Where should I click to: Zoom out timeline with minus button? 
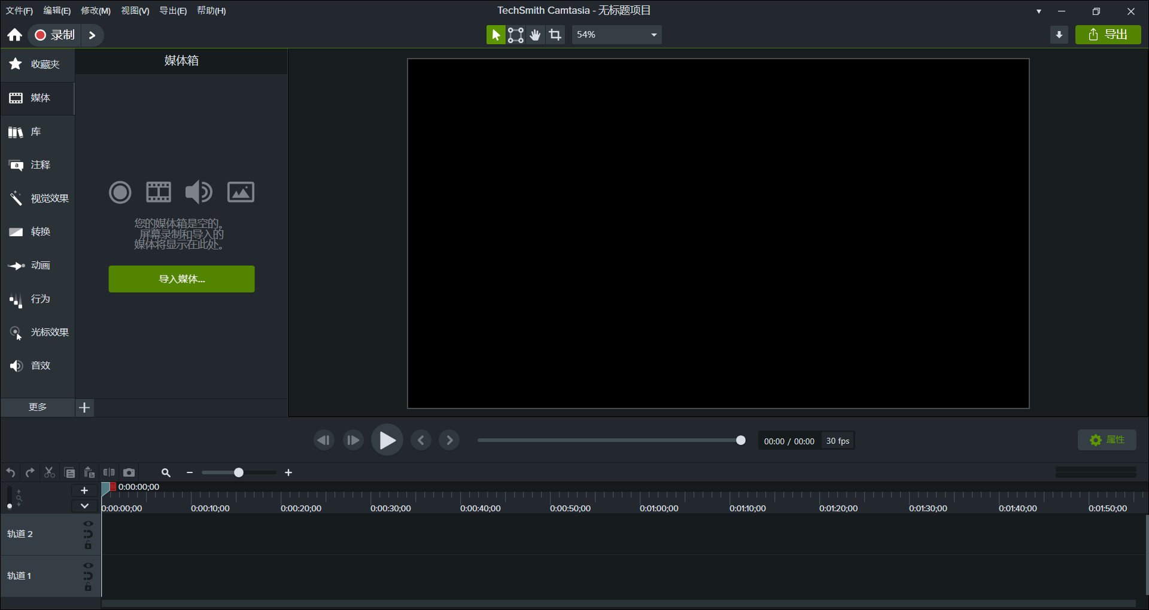click(x=190, y=473)
